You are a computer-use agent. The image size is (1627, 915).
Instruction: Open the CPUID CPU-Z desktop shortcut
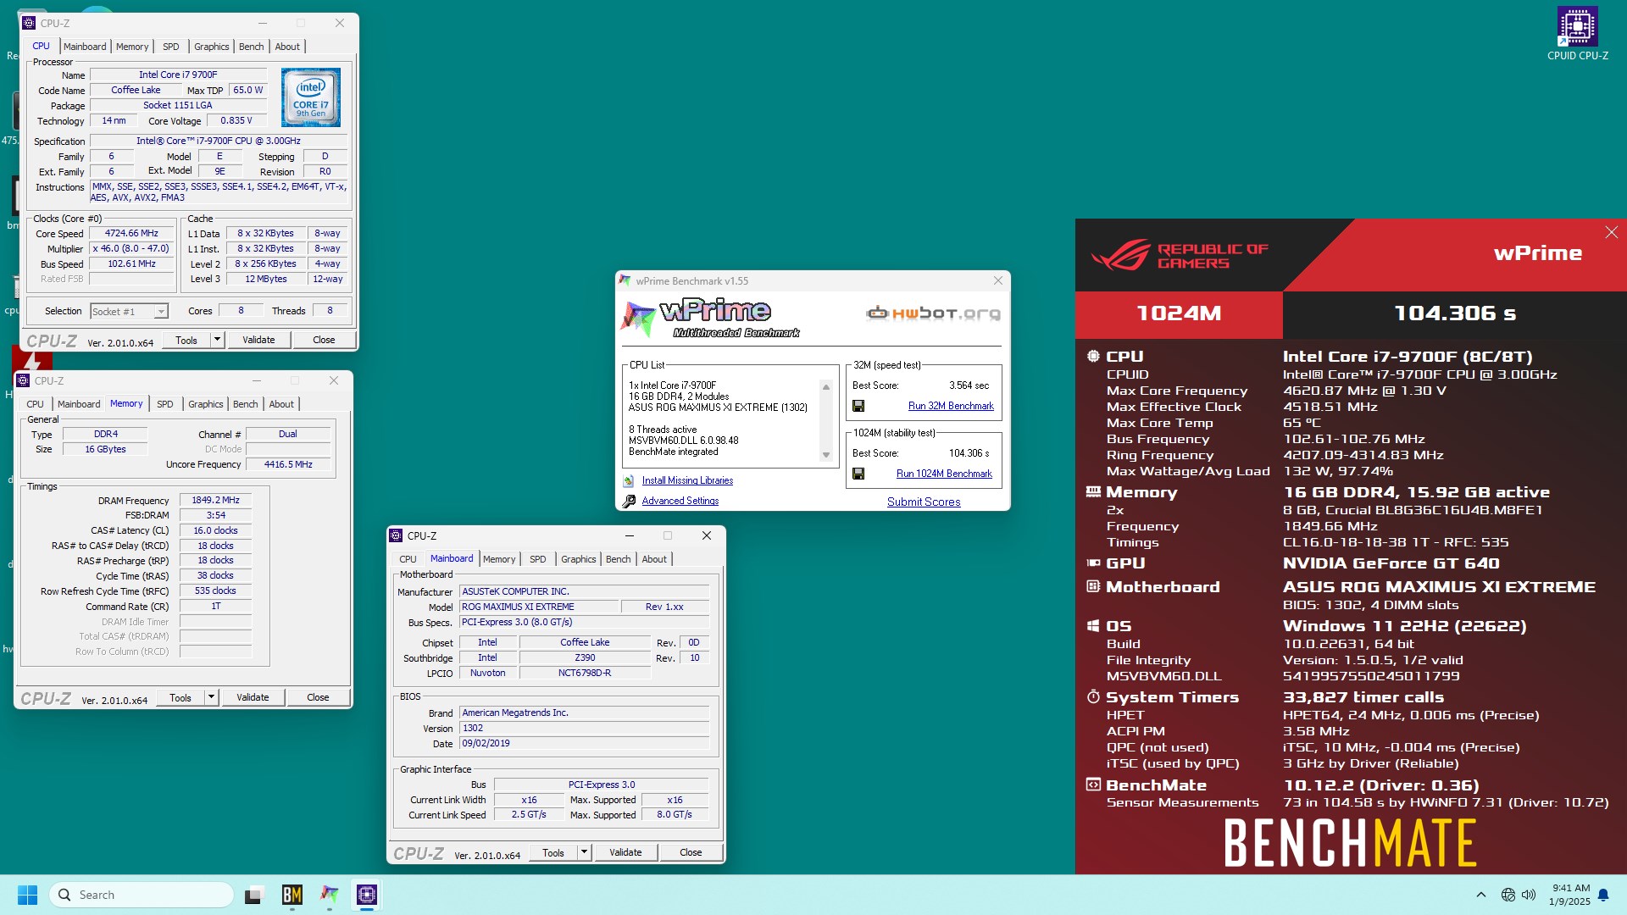(1577, 34)
